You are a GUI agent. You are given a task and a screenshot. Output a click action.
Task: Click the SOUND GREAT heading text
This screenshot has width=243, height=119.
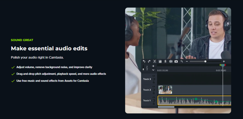tap(22, 40)
